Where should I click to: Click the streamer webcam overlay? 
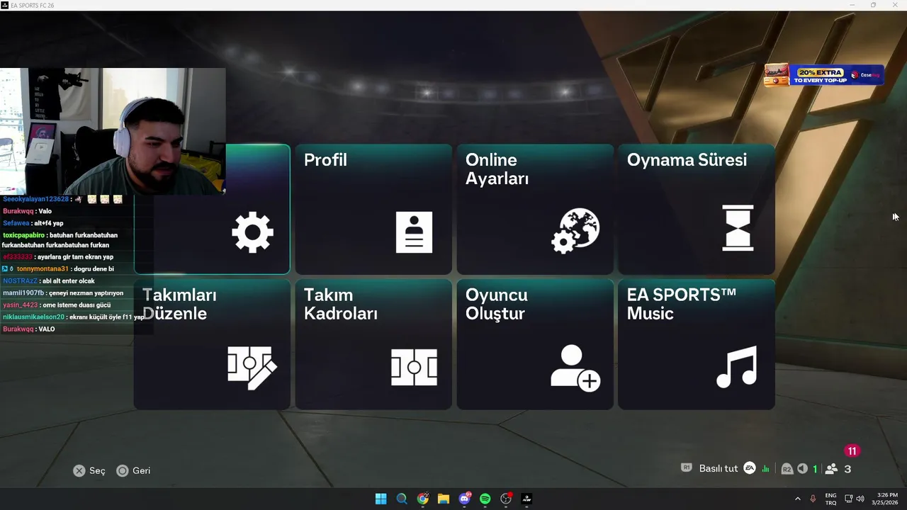(x=113, y=131)
